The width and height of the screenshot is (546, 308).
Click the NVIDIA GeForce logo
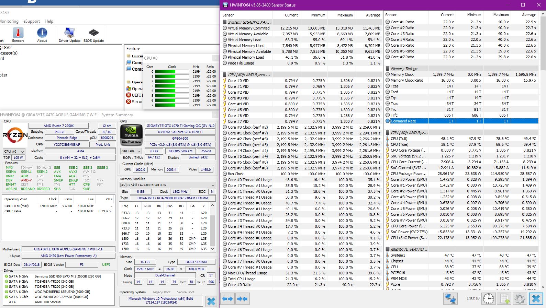[131, 135]
